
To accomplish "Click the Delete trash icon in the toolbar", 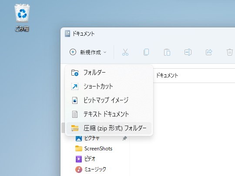I will (230, 52).
